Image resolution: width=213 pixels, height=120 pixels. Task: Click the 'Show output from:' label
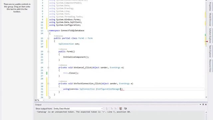pos(44,109)
